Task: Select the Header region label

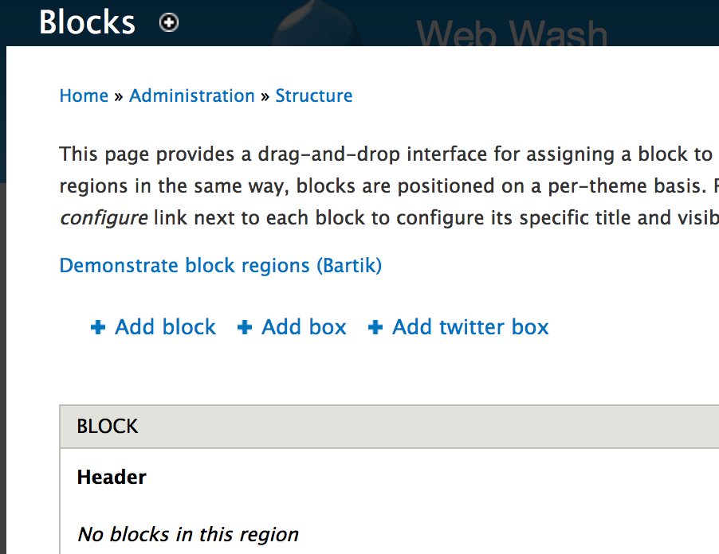Action: 112,477
